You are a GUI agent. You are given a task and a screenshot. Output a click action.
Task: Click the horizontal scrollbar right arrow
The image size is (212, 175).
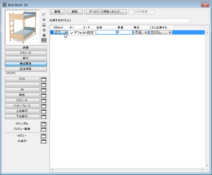[x=203, y=170]
